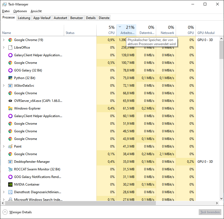Select the 0,2% GPU value cell

(x=186, y=162)
